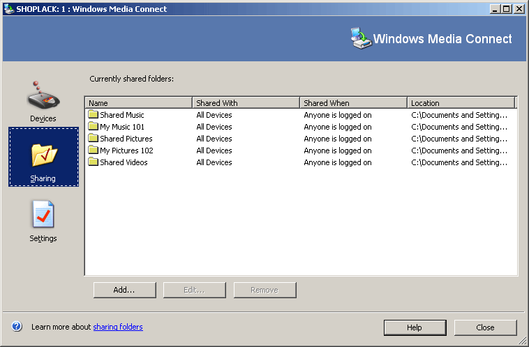
Task: Click the Shared Pictures folder icon
Action: click(x=93, y=138)
